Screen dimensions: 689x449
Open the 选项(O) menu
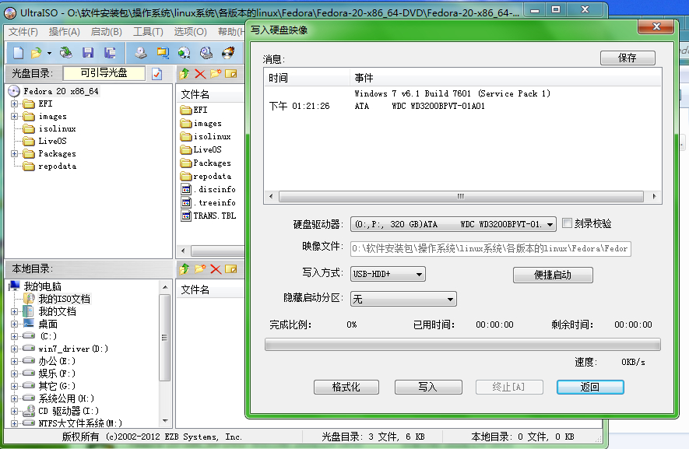click(190, 32)
